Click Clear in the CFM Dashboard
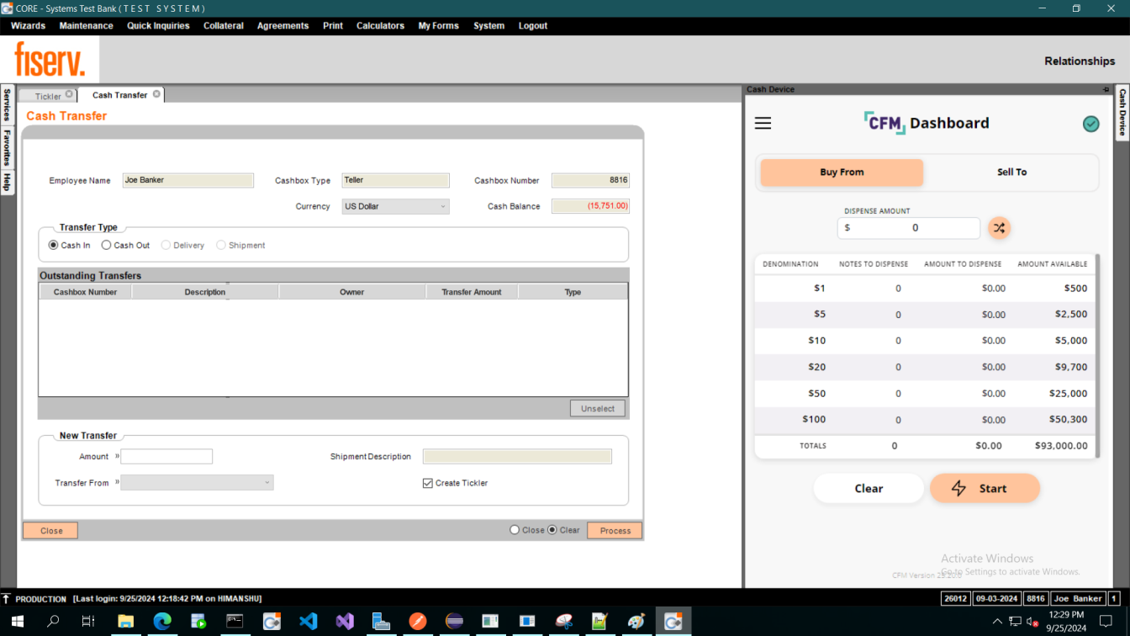1130x636 pixels. (x=869, y=488)
